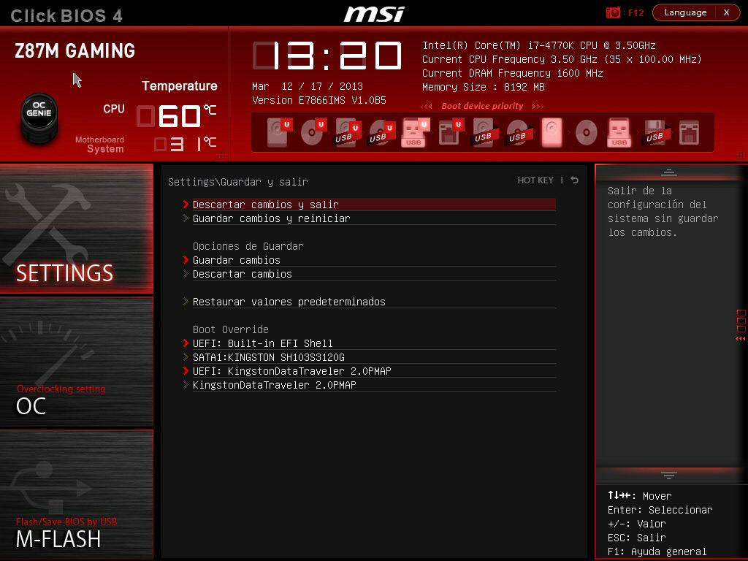Viewport: 748px width, 561px height.
Task: Boot from UEFI: KingstonDataTraveler 2.0PMAP
Action: point(369,370)
